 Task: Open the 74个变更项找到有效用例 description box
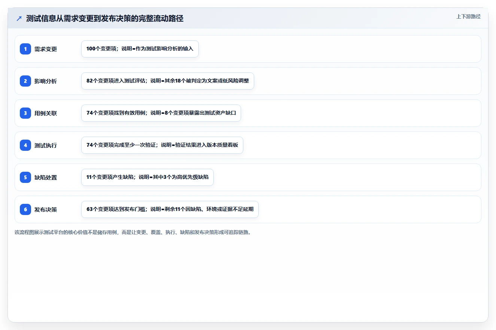[161, 113]
